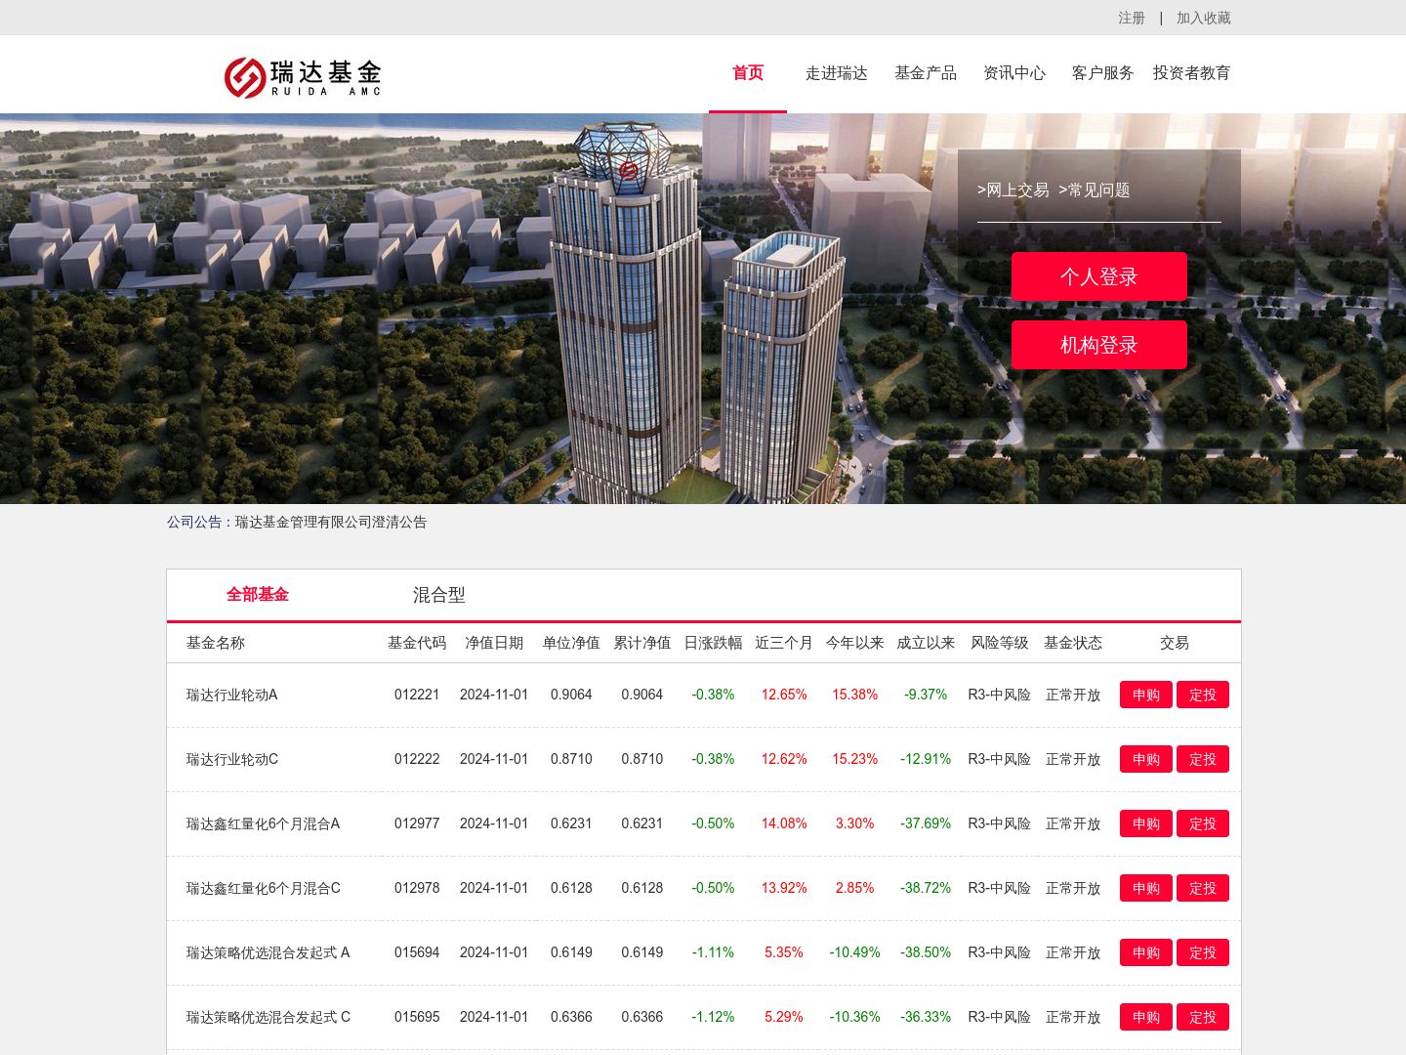Click the -10.36% year-to-date value
This screenshot has width=1406, height=1055.
click(x=855, y=1017)
